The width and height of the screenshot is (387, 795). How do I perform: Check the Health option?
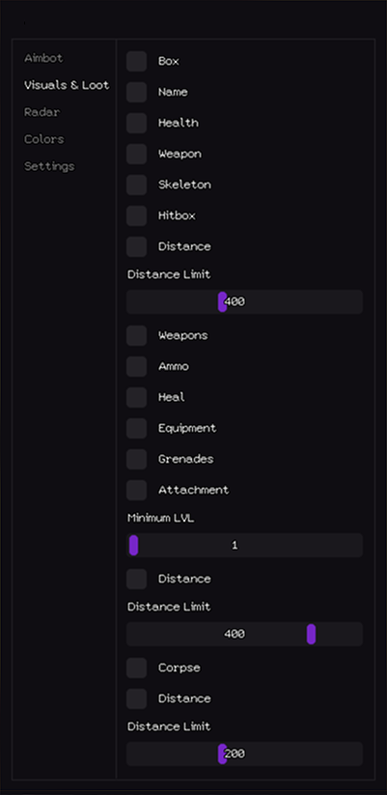pos(137,124)
